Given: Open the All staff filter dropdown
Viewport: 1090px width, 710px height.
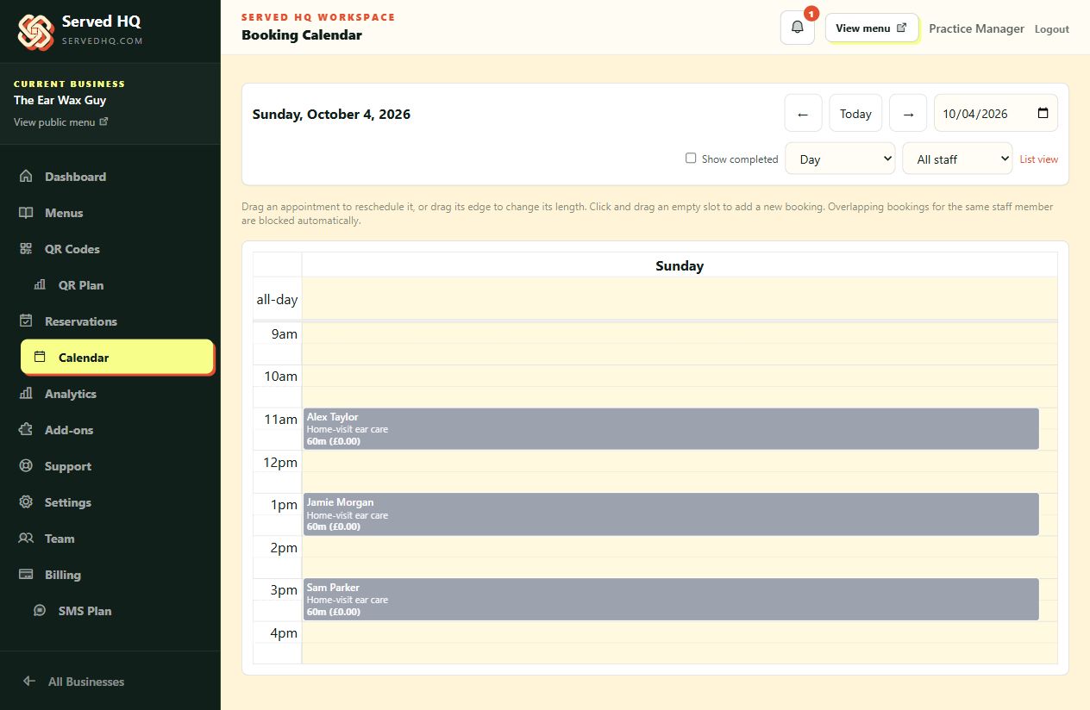Looking at the screenshot, I should pyautogui.click(x=957, y=159).
